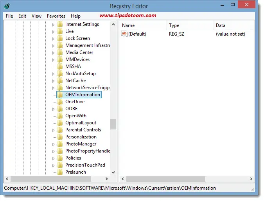The width and height of the screenshot is (264, 201).
Task: Click the MSSHA folder icon
Action: pos(60,66)
